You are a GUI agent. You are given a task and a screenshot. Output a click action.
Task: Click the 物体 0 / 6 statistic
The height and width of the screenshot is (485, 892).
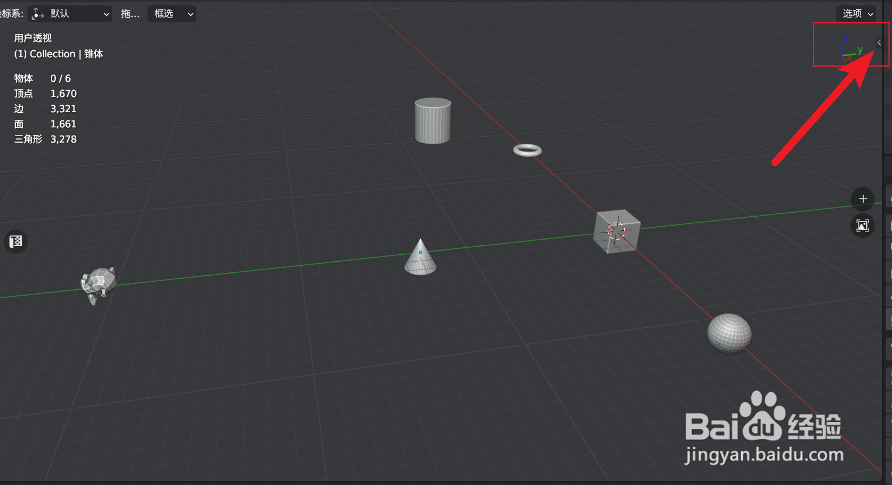coord(43,78)
